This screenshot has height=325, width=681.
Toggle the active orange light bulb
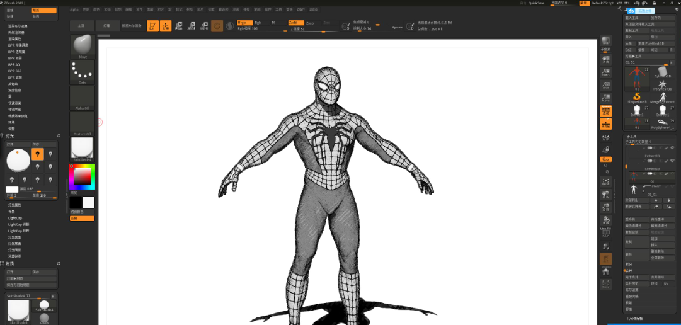[x=38, y=154]
